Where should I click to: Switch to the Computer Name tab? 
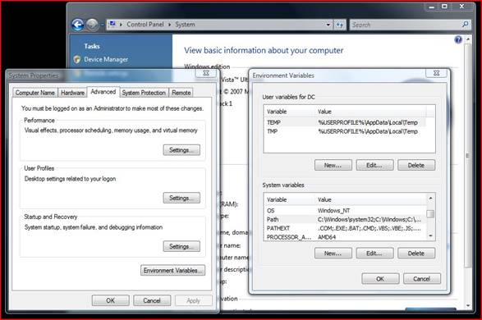[35, 93]
